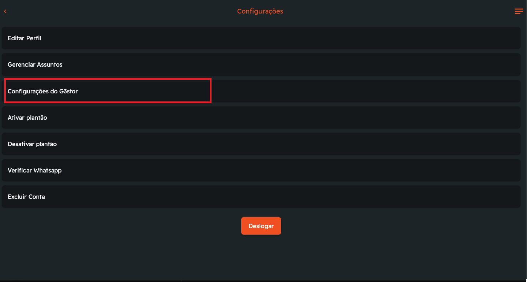This screenshot has height=282, width=527.
Task: Return to previous screen with back arrow
Action: point(5,11)
